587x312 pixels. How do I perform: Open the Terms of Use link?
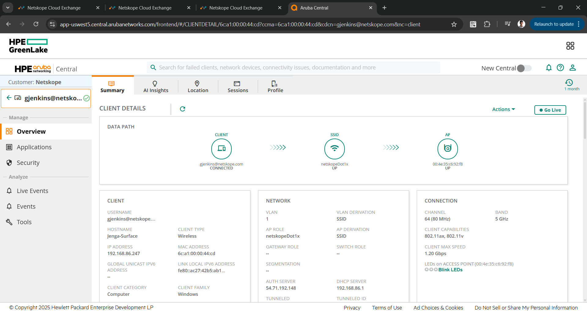click(387, 308)
